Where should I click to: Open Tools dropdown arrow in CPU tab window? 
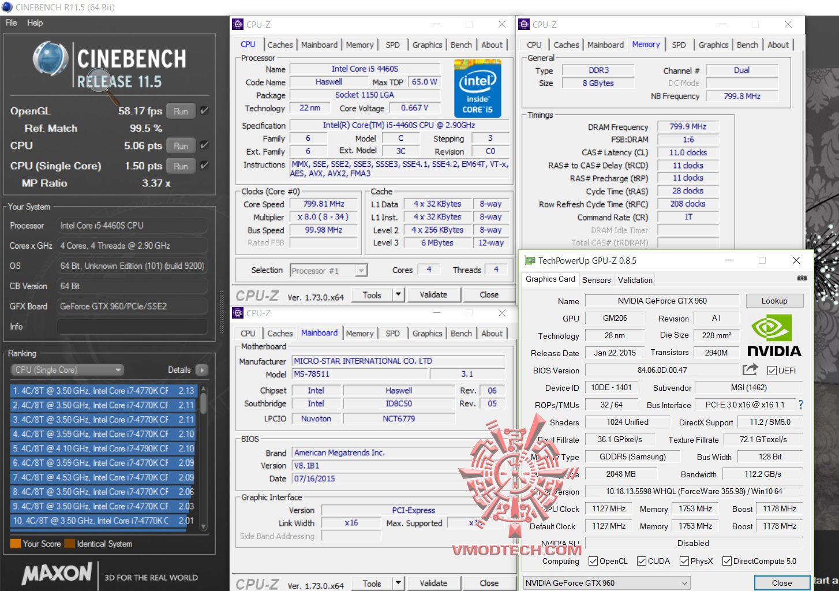click(x=398, y=294)
